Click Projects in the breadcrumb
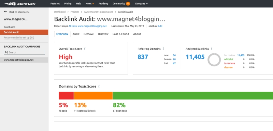The width and height of the screenshot is (273, 131). 75,12
